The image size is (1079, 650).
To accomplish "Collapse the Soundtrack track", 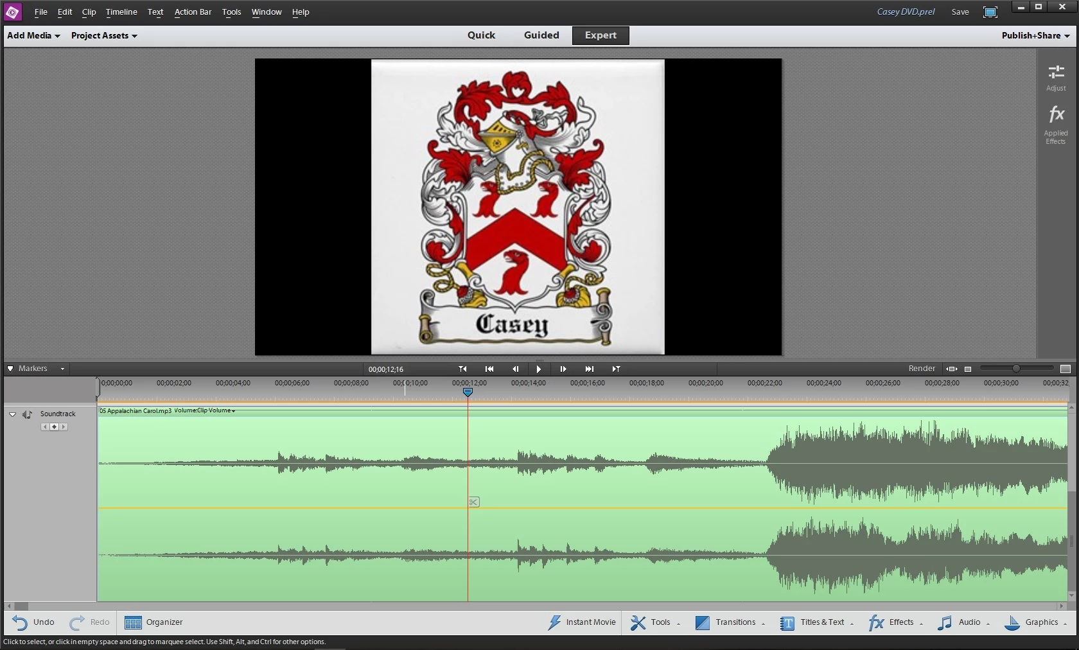I will click(12, 414).
